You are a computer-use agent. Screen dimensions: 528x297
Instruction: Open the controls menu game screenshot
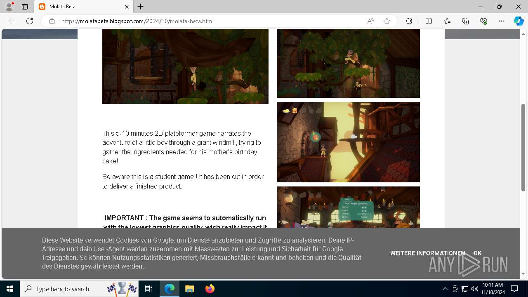(x=348, y=207)
